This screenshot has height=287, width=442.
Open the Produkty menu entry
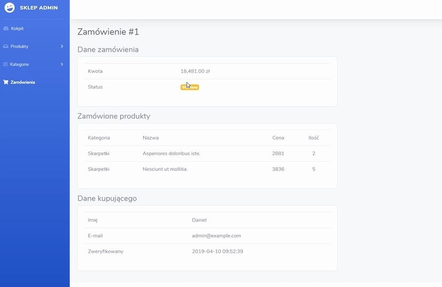pyautogui.click(x=19, y=46)
